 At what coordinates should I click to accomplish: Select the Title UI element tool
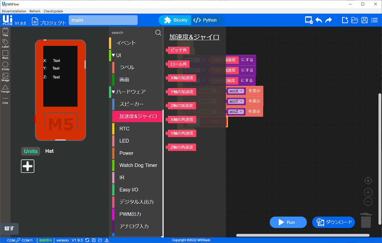tap(5, 32)
